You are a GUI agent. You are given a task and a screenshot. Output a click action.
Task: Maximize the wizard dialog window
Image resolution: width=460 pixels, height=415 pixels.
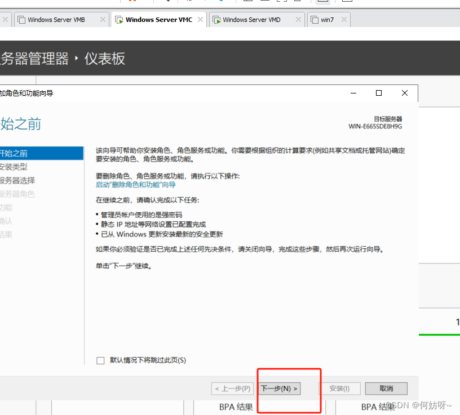tap(379, 93)
